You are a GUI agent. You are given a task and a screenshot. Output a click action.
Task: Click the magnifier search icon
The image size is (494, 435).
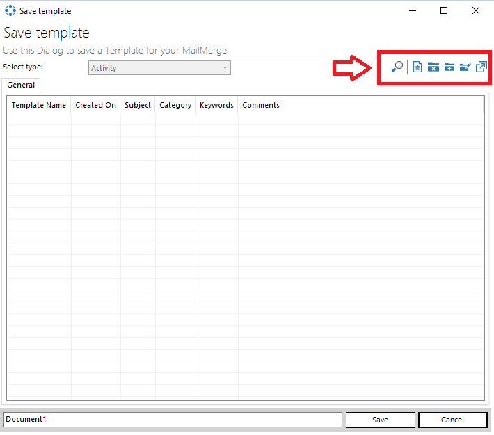pos(397,67)
